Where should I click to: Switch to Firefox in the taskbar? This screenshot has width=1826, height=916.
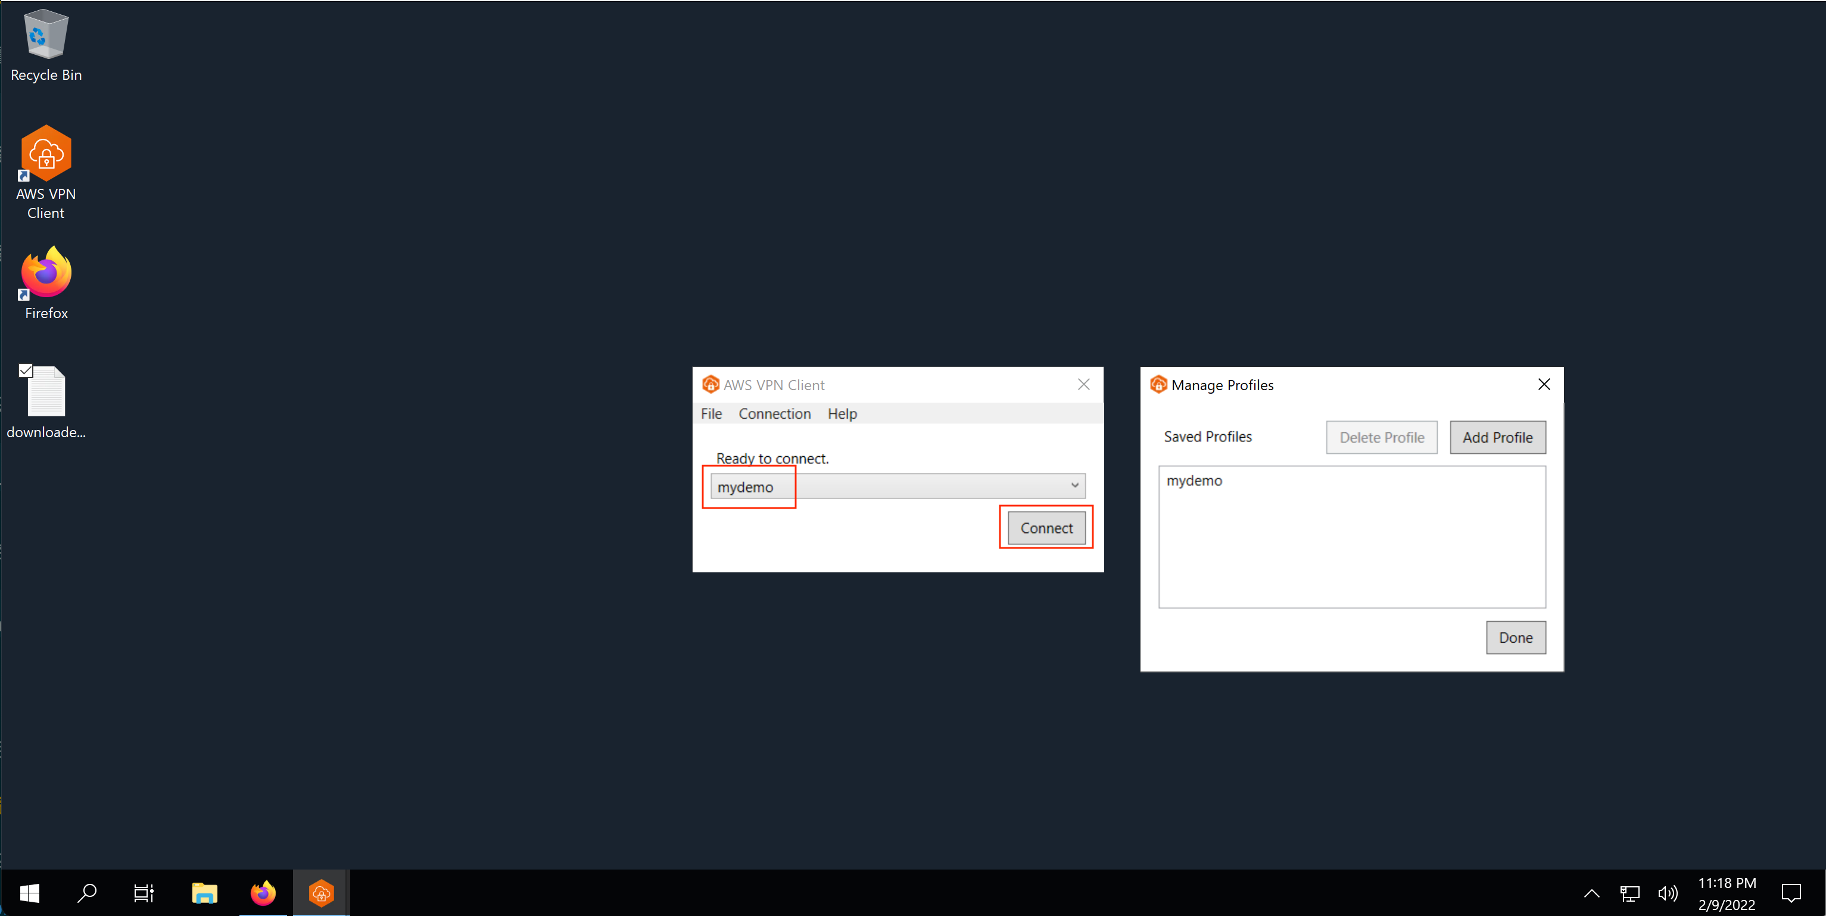tap(263, 893)
